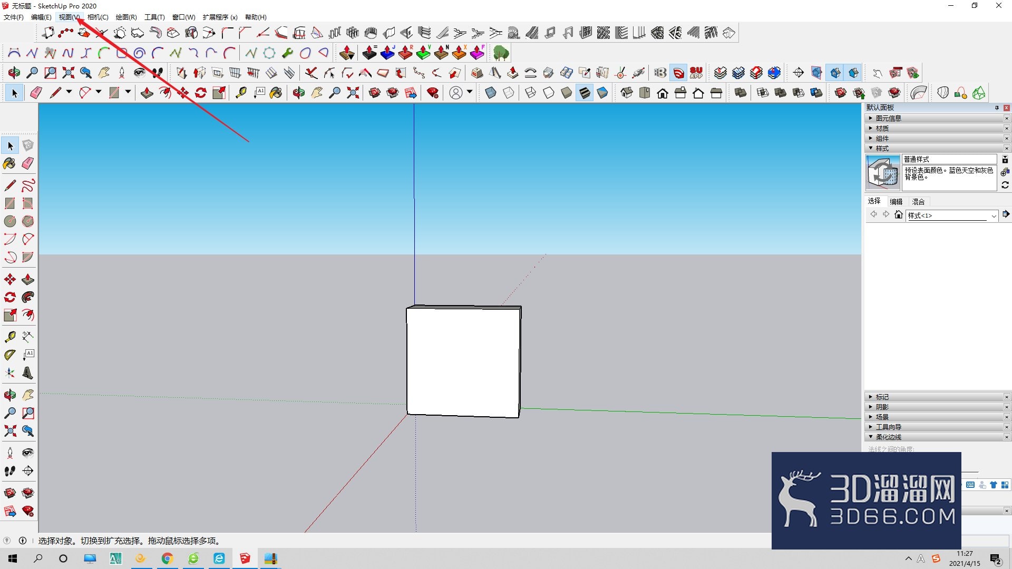Viewport: 1012px width, 569px height.
Task: Select the Rotate tool in left toolbar
Action: 9,297
